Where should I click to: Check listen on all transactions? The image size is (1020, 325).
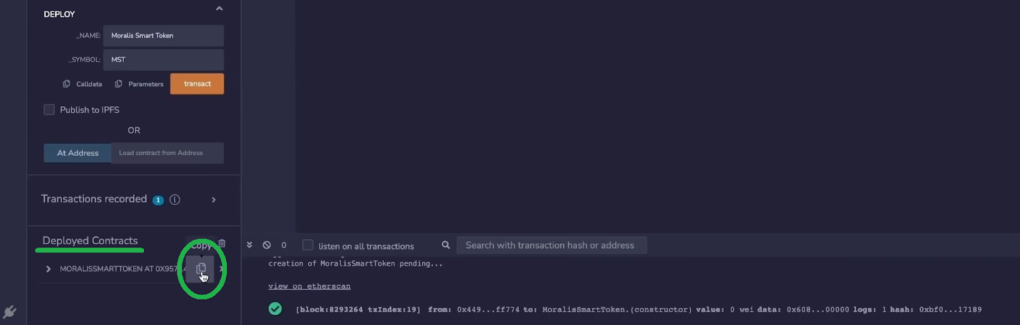pyautogui.click(x=308, y=245)
